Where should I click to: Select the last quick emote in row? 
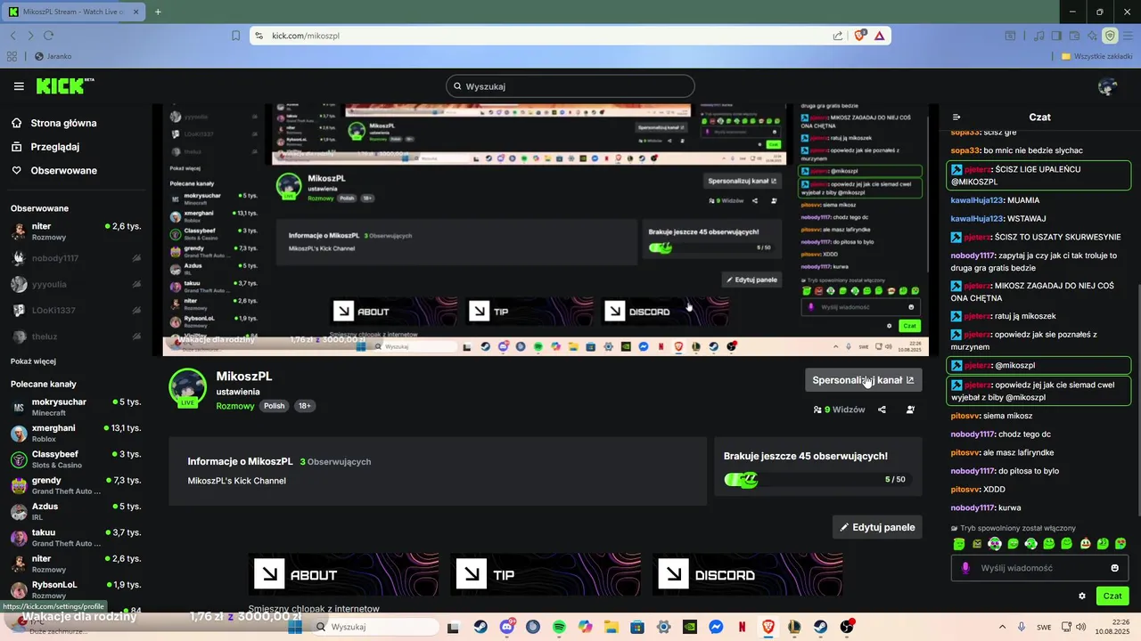click(1120, 544)
